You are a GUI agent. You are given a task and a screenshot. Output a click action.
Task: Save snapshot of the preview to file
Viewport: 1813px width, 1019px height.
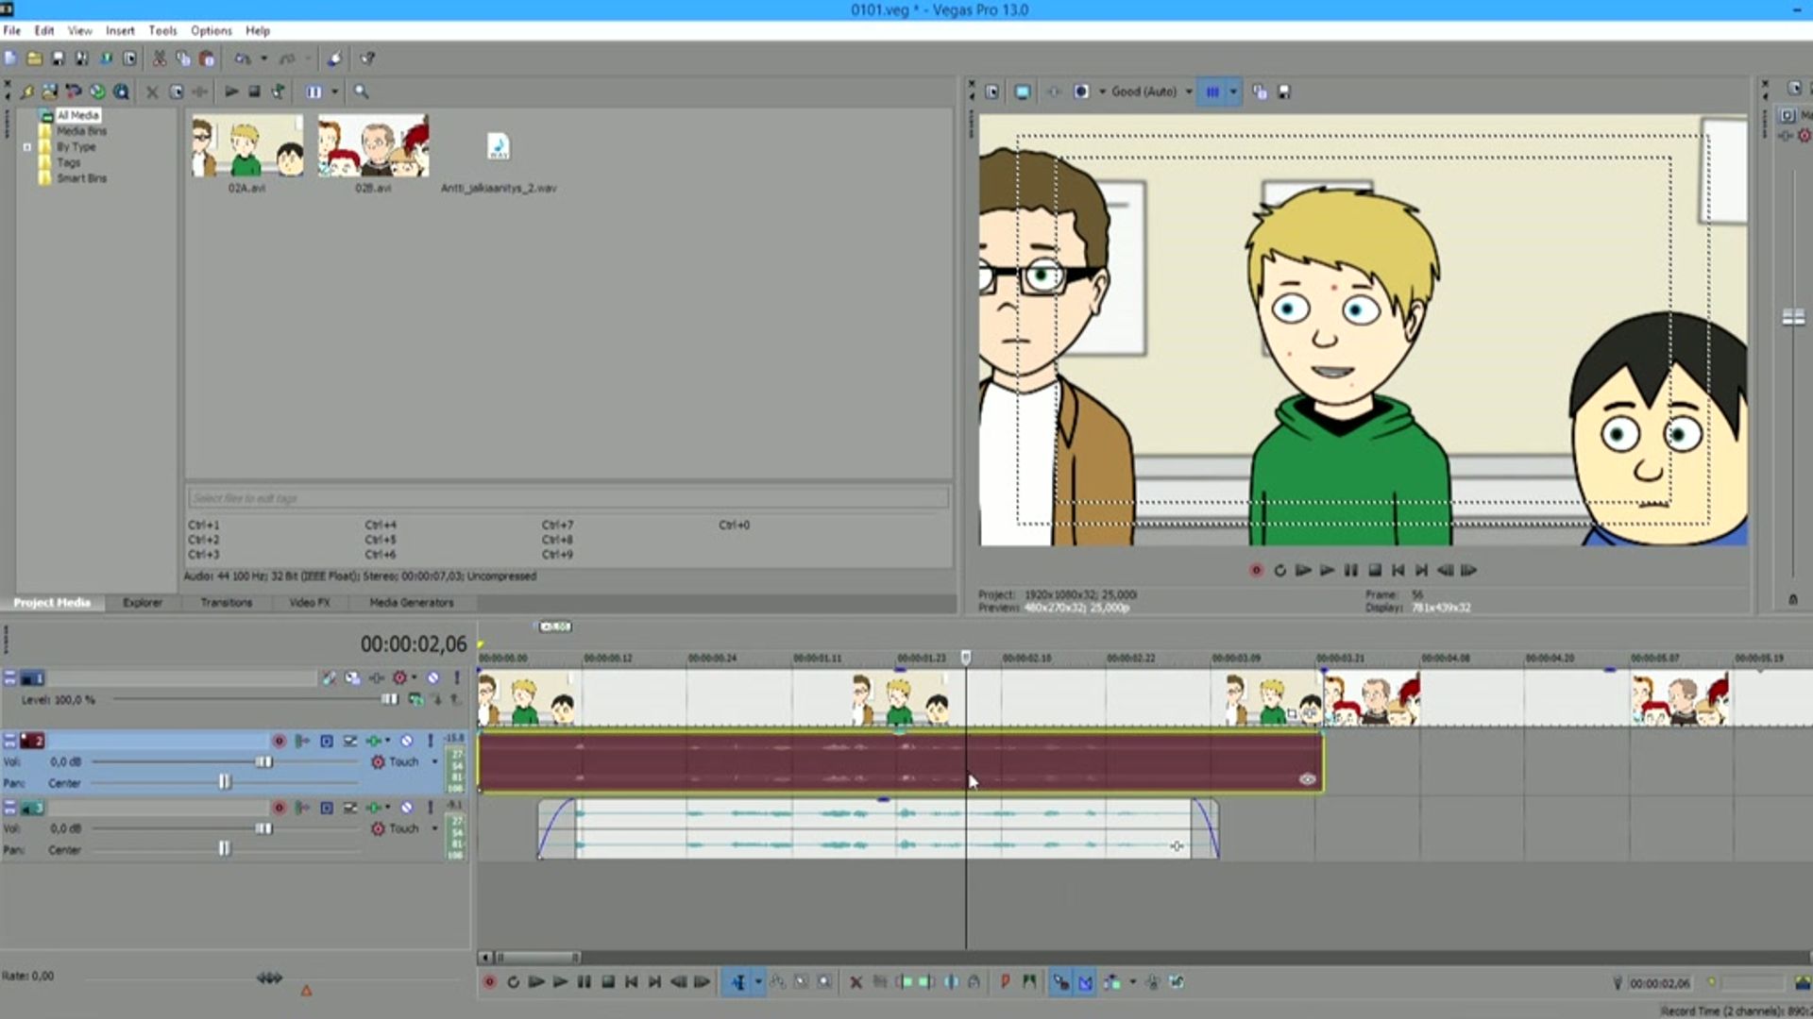click(1284, 92)
